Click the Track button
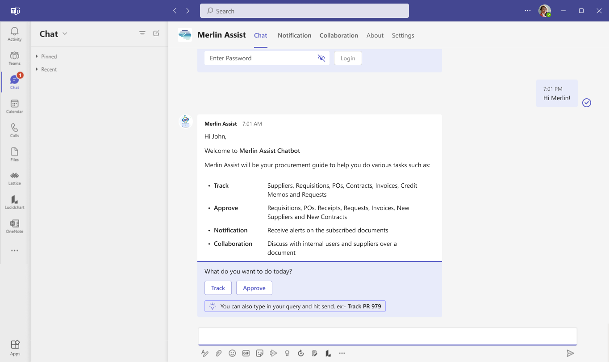609x362 pixels. coord(218,288)
